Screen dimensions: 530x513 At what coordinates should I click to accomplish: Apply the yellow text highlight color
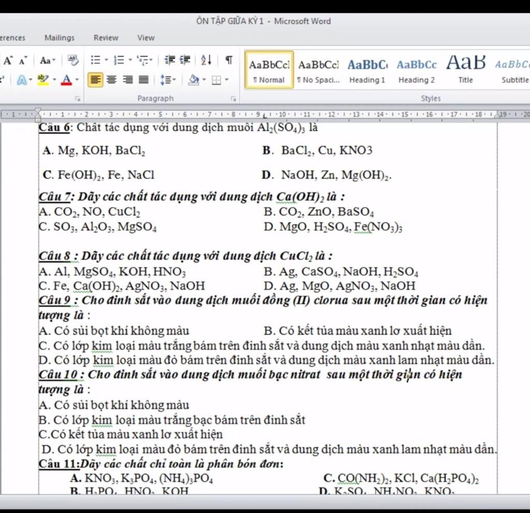click(x=43, y=80)
